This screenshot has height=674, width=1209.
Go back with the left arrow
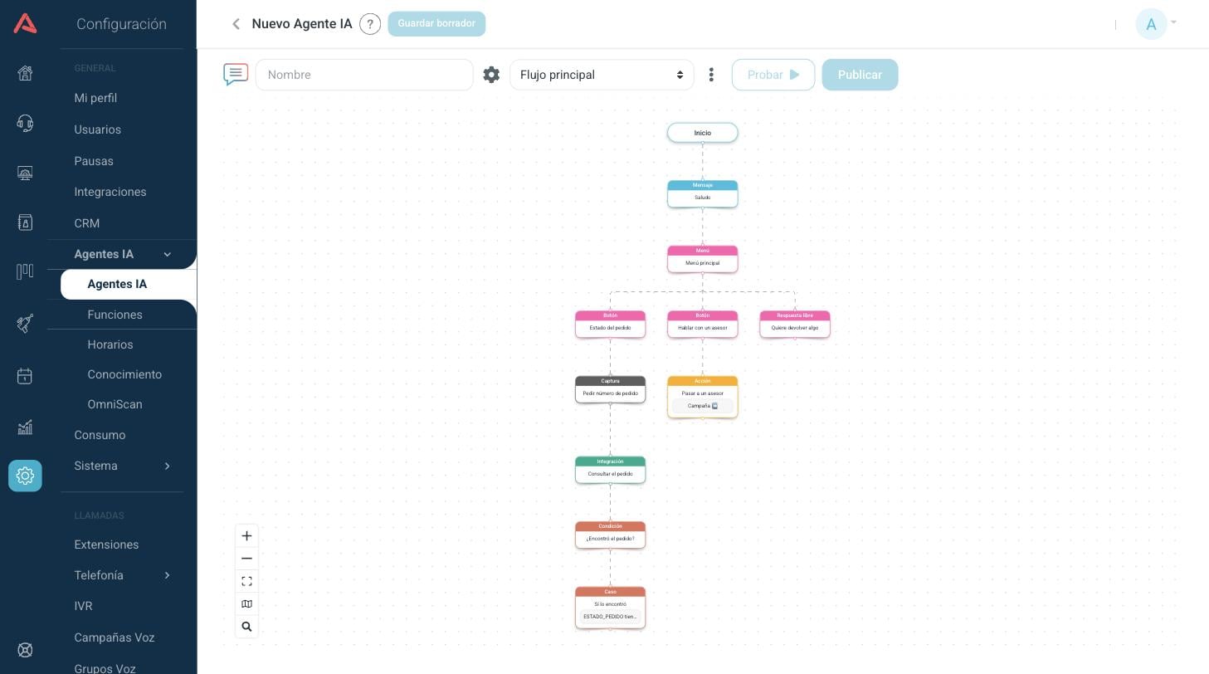pos(236,24)
